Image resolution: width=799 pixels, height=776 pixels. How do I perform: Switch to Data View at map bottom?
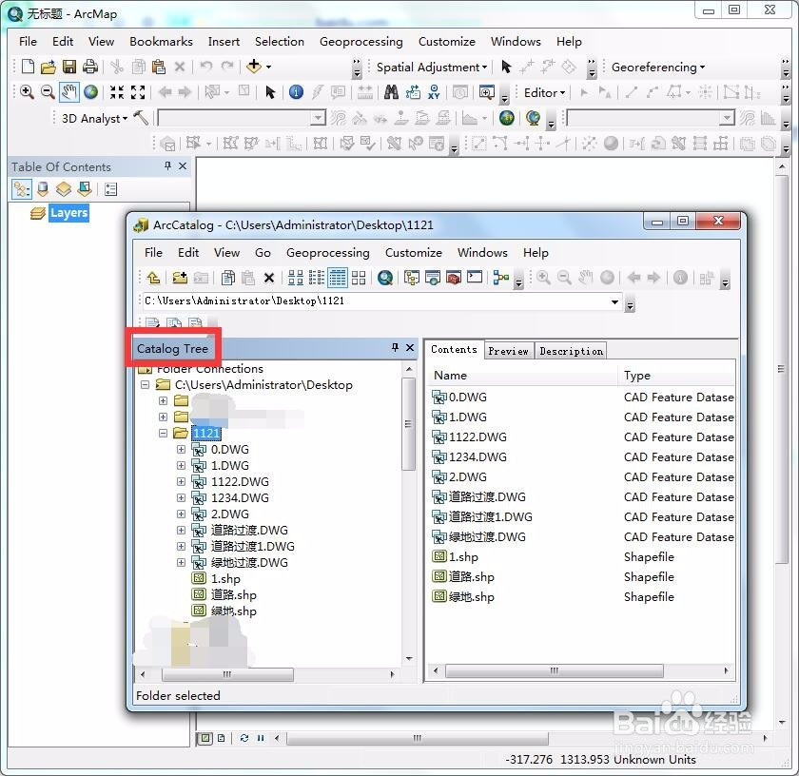point(205,738)
